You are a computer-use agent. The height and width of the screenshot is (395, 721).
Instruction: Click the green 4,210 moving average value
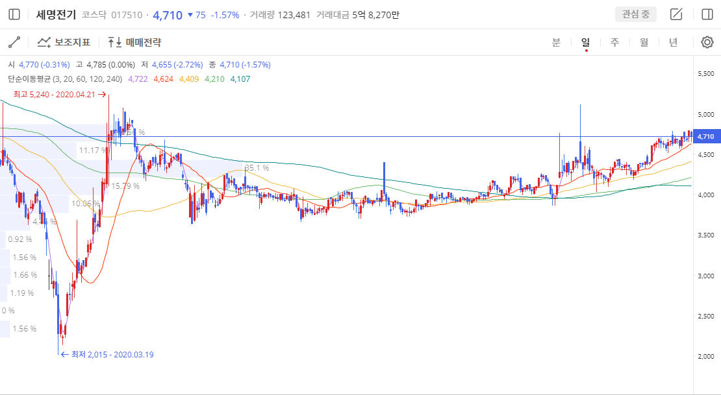coord(215,79)
